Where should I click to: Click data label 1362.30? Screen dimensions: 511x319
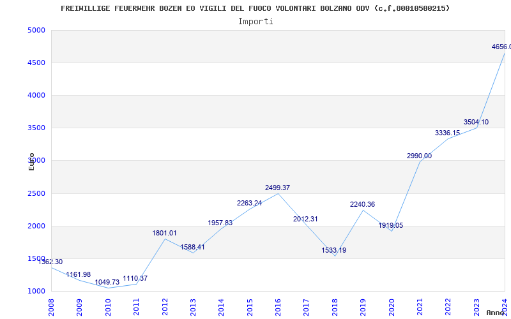(x=50, y=262)
